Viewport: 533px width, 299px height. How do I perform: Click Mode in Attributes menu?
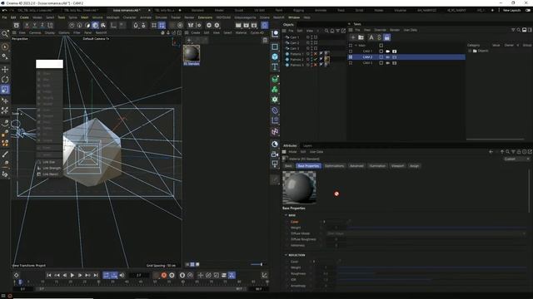tap(292, 152)
